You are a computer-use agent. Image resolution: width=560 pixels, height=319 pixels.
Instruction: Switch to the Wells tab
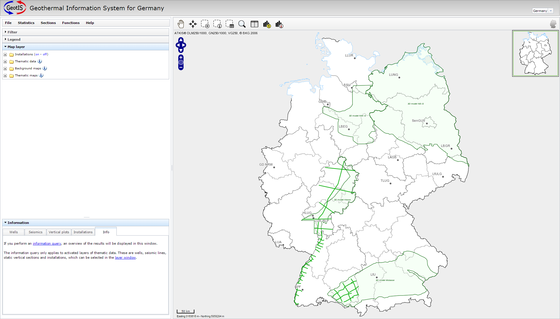[x=13, y=232]
